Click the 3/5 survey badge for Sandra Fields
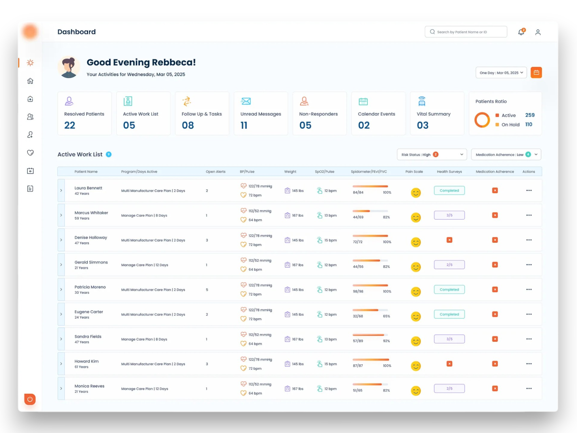This screenshot has height=433, width=577. (449, 339)
